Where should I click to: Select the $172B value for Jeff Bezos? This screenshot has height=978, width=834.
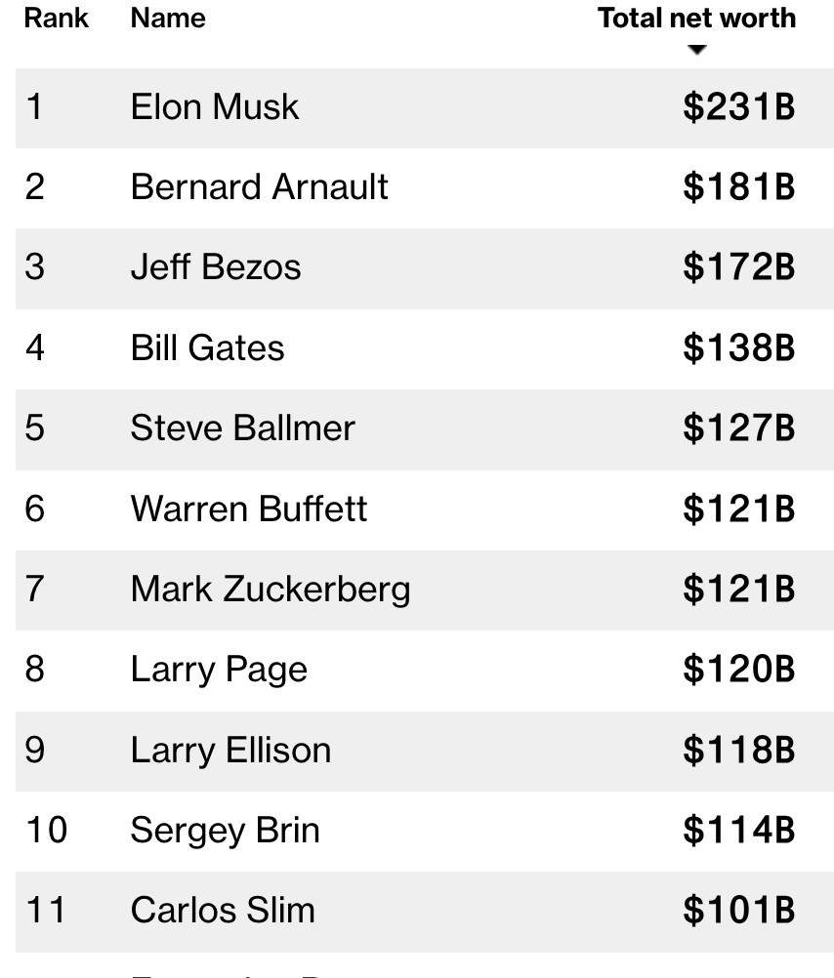tap(738, 267)
